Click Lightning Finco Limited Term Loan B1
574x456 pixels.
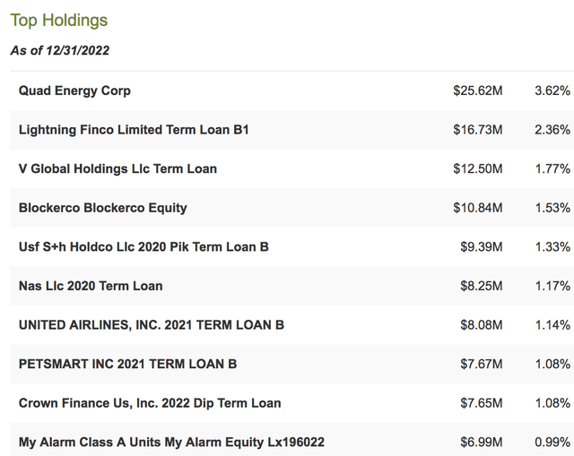coord(134,130)
